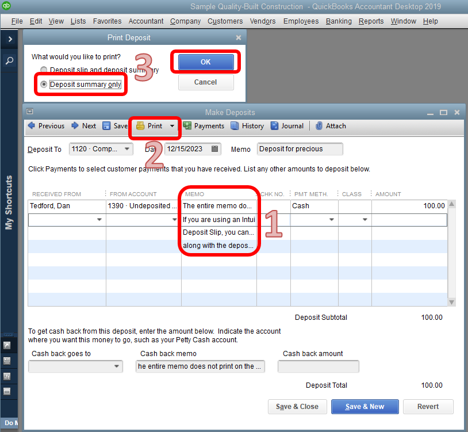Open the Company menu
The width and height of the screenshot is (468, 432).
[x=185, y=21]
